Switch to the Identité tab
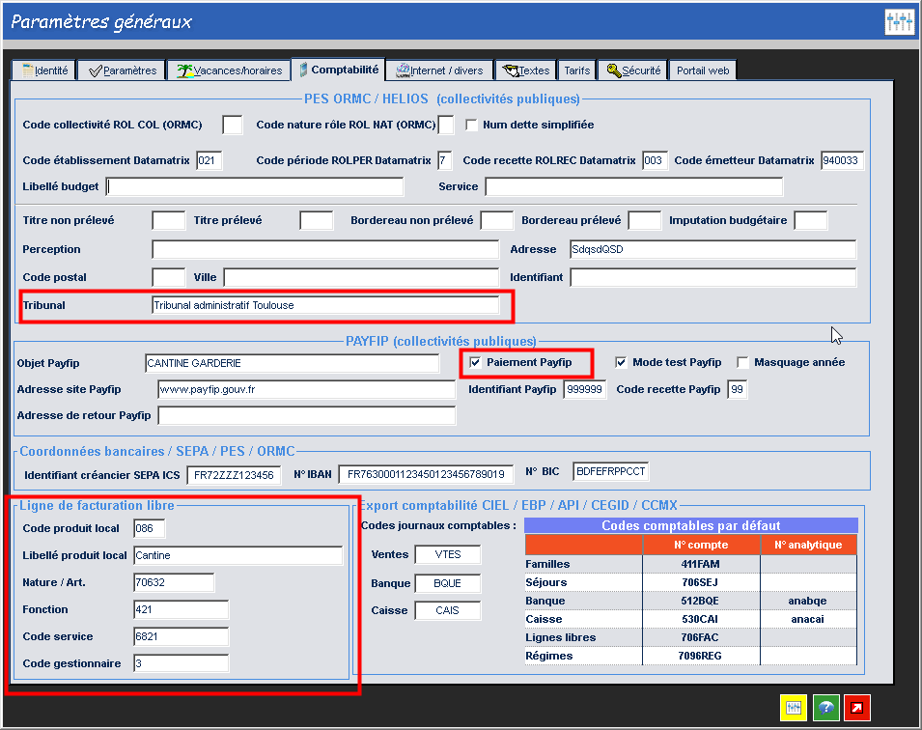922x730 pixels. click(x=44, y=70)
